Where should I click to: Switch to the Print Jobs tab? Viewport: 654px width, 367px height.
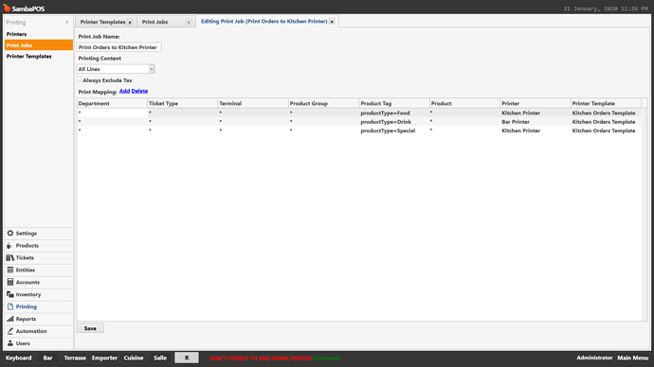click(x=154, y=22)
